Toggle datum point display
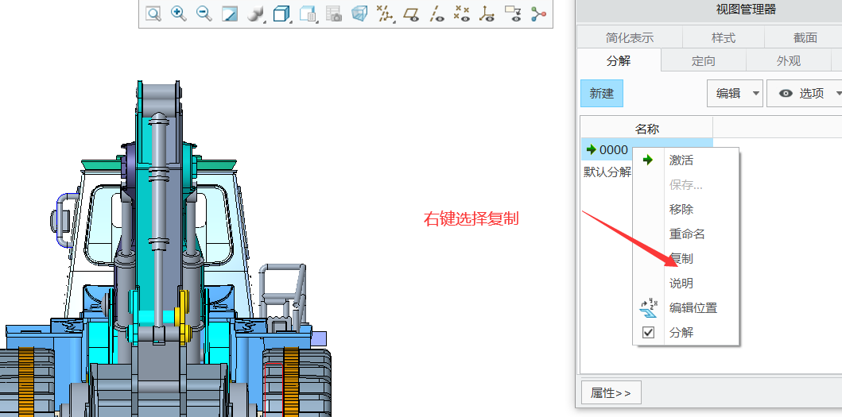The image size is (842, 417). (462, 14)
